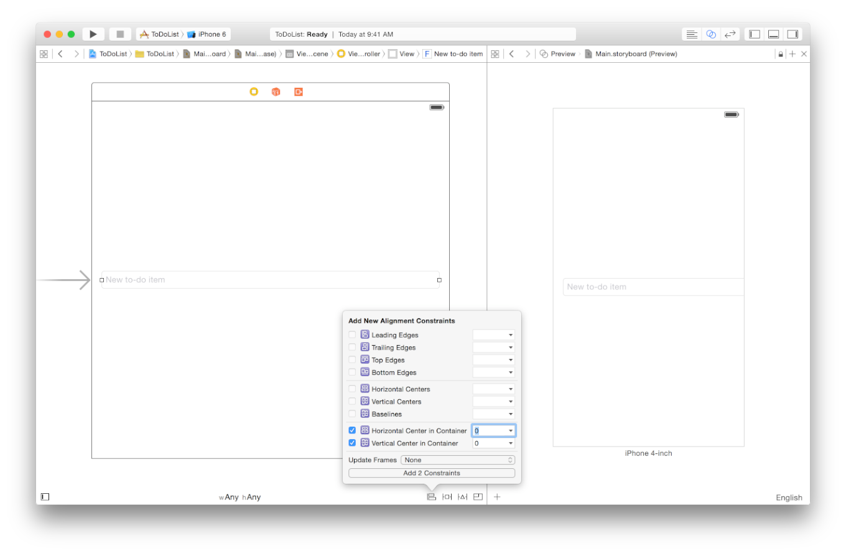Open the Align constraints popover icon
The height and width of the screenshot is (556, 846).
(431, 497)
